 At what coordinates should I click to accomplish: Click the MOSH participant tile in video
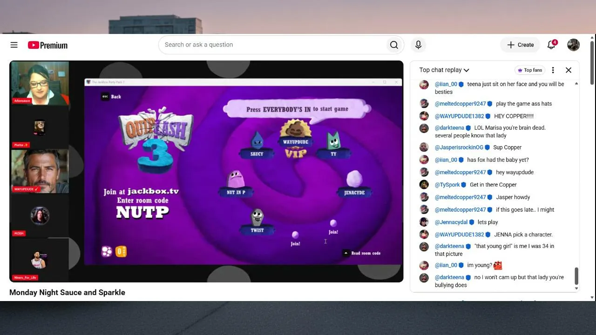pyautogui.click(x=40, y=215)
